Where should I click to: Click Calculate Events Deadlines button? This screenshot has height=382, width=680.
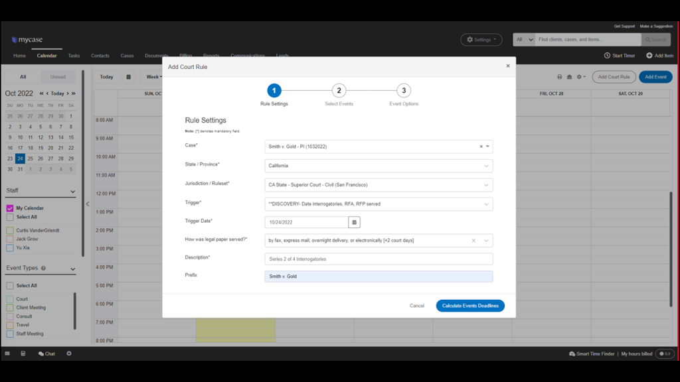coord(470,306)
